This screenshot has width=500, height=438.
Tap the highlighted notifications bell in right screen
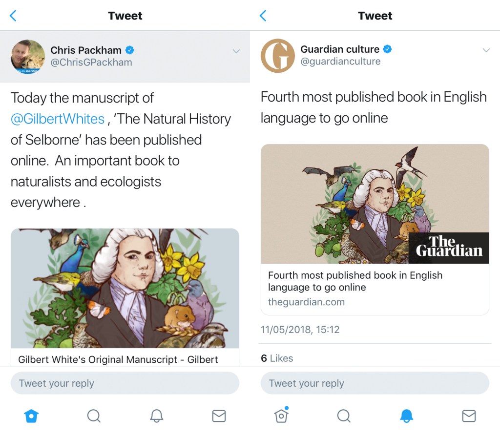406,416
